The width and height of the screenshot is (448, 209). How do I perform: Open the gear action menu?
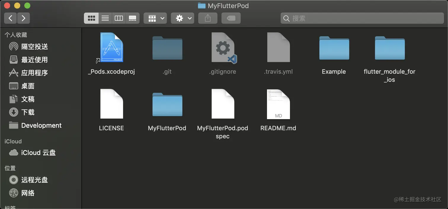coord(183,18)
